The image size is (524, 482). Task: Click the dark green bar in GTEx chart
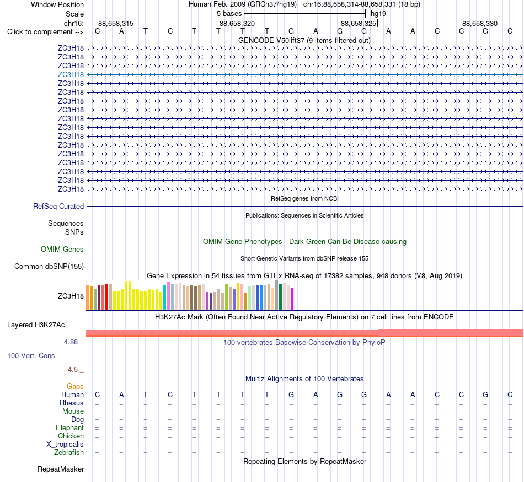click(281, 297)
